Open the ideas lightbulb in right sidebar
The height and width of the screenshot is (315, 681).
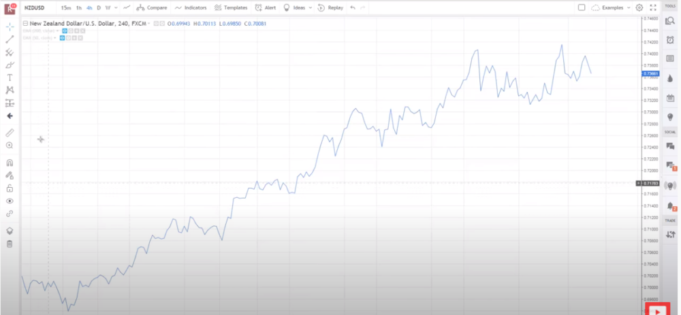click(670, 117)
